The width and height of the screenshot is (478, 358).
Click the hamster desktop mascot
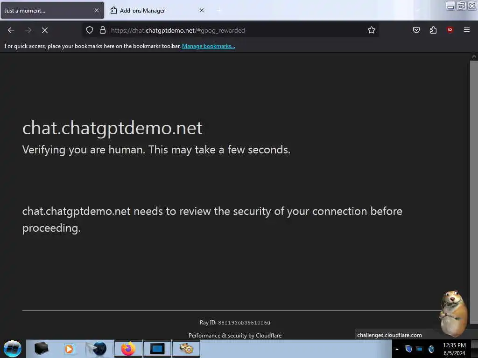(453, 314)
